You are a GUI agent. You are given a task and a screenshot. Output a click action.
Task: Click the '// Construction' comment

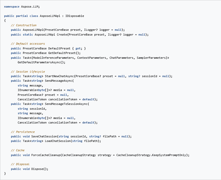[x=24, y=25]
